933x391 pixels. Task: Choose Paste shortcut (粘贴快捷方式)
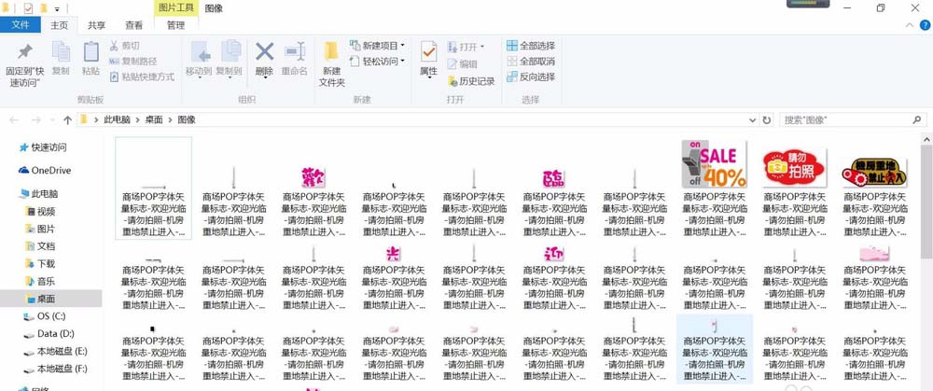(x=142, y=77)
